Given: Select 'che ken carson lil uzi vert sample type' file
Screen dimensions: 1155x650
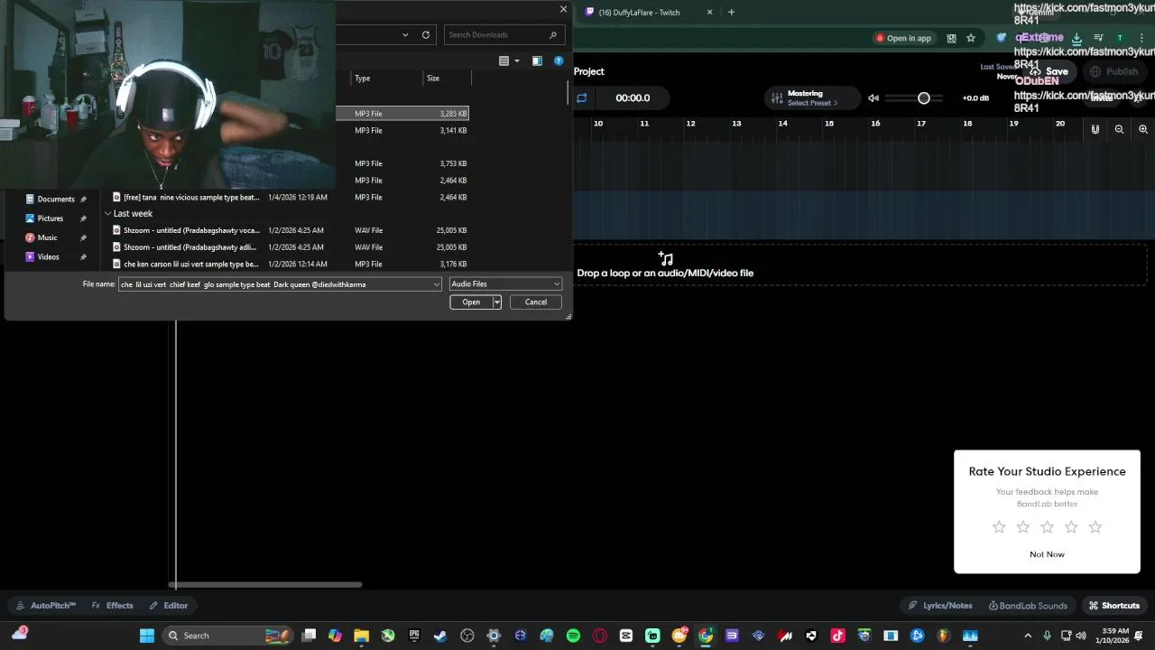Looking at the screenshot, I should [289, 264].
